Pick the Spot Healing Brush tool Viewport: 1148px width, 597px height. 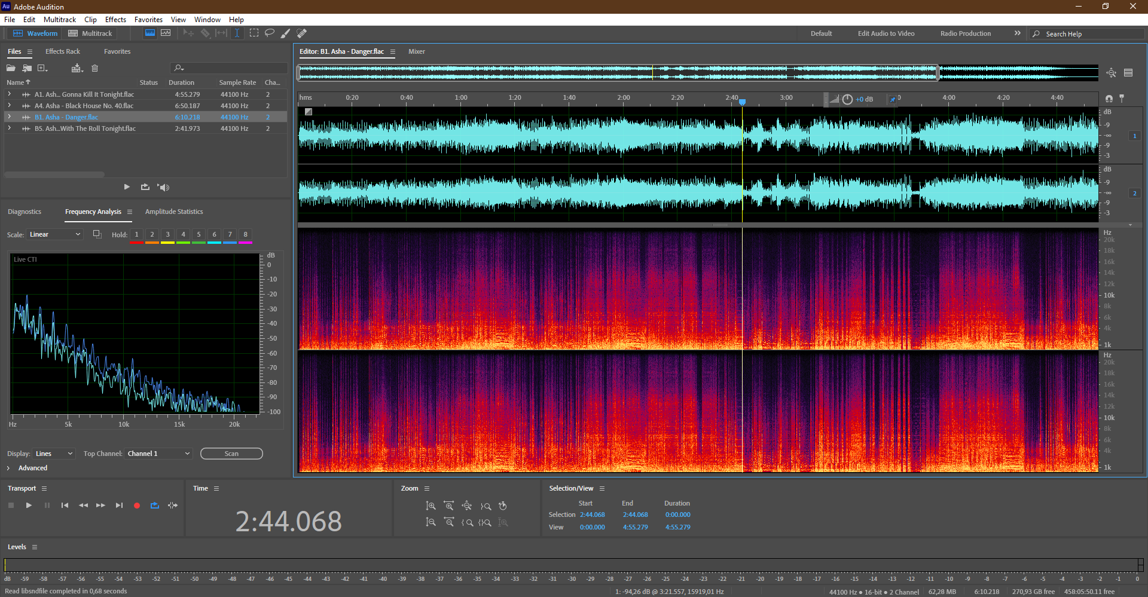(x=302, y=33)
